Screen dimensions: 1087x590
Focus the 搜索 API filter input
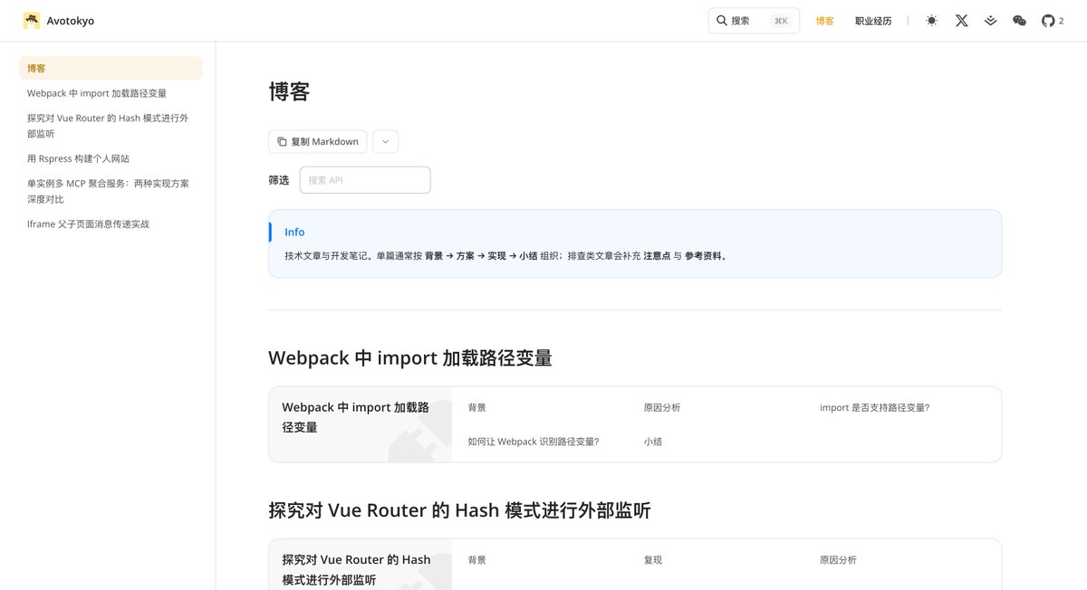(365, 180)
